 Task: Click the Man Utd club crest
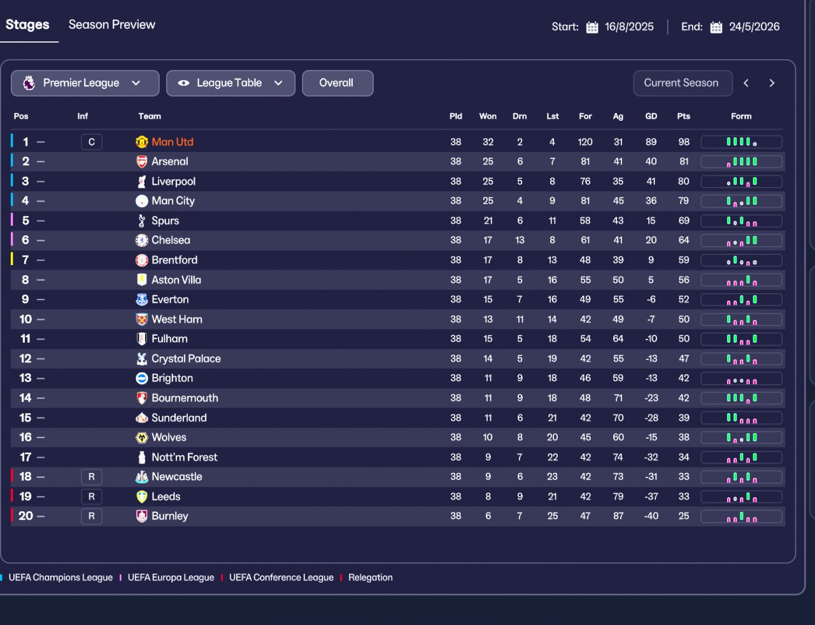click(x=141, y=142)
